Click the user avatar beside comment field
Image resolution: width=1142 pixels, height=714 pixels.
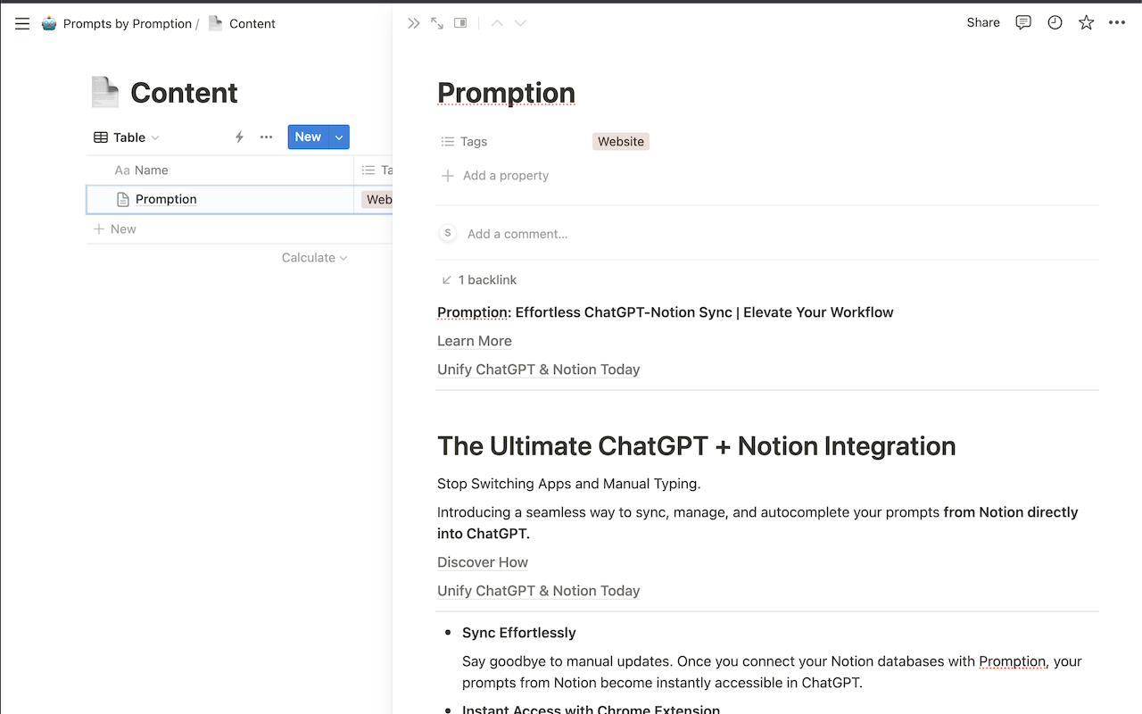[447, 234]
